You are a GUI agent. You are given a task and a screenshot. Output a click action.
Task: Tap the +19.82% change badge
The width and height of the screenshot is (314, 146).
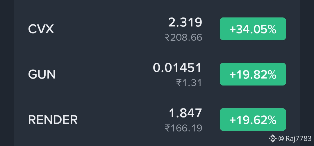coord(253,74)
